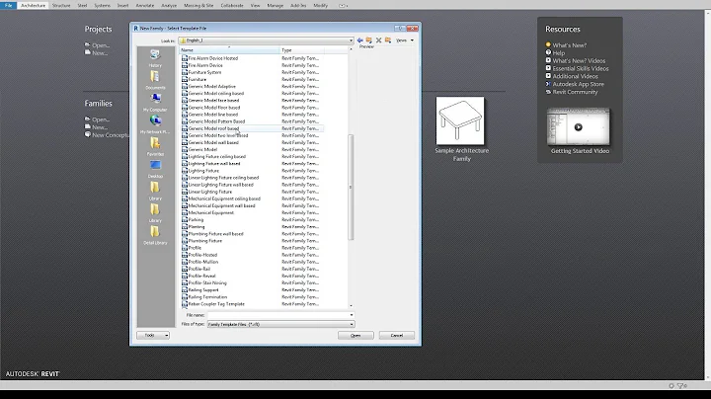Click Help question mark icon in Resources
This screenshot has height=399, width=711.
tap(548, 52)
